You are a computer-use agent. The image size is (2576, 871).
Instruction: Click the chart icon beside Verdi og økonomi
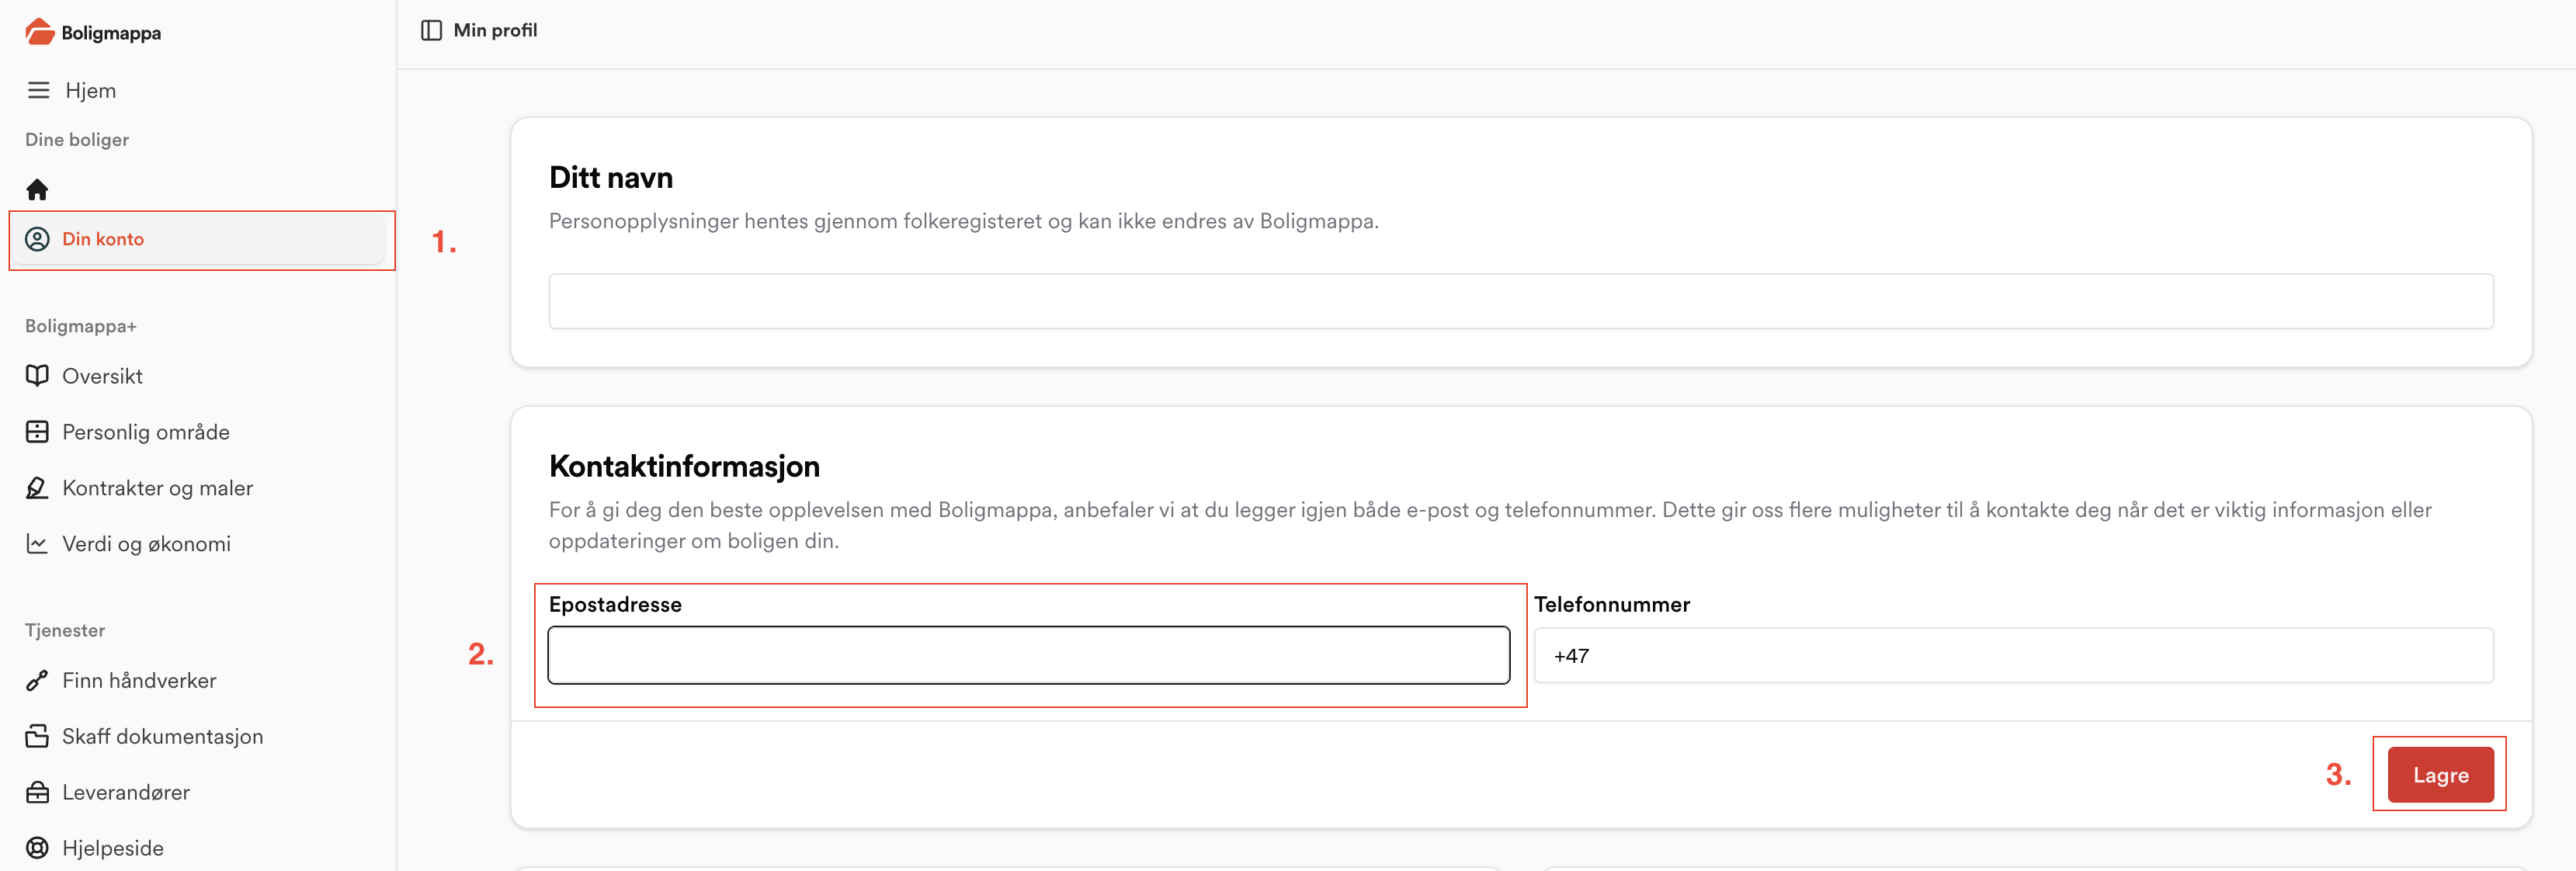(37, 544)
